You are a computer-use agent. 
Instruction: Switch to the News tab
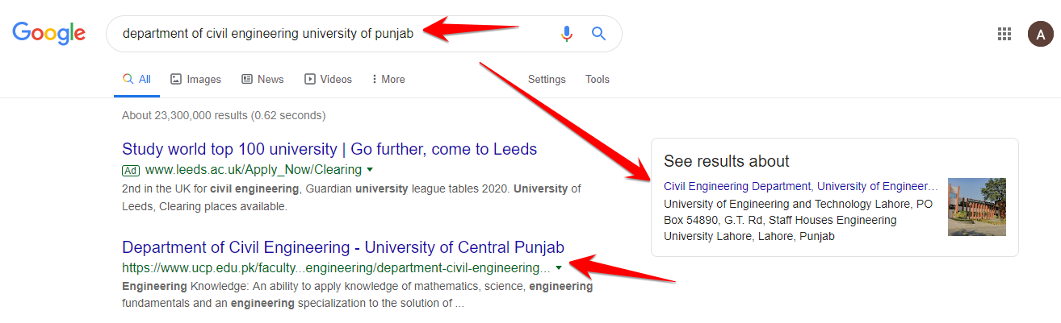click(262, 79)
